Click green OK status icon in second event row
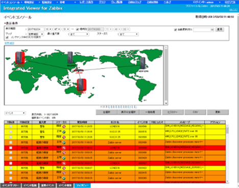 coord(64,132)
